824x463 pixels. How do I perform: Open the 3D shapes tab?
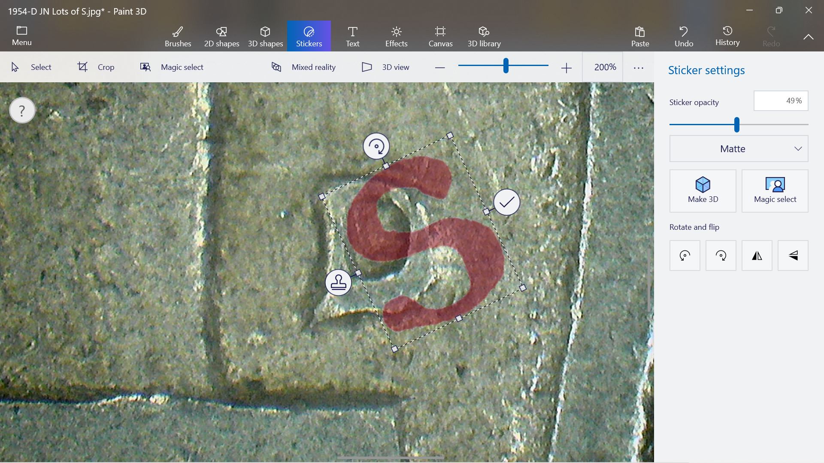tap(265, 36)
